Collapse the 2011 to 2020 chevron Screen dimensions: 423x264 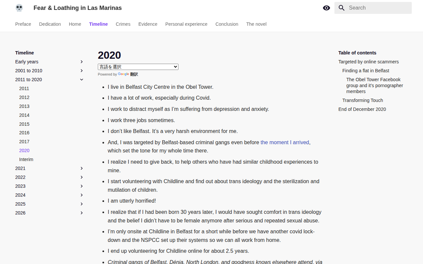click(x=82, y=80)
